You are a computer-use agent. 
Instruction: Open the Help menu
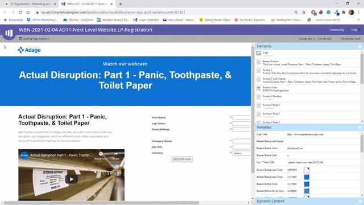point(355,30)
